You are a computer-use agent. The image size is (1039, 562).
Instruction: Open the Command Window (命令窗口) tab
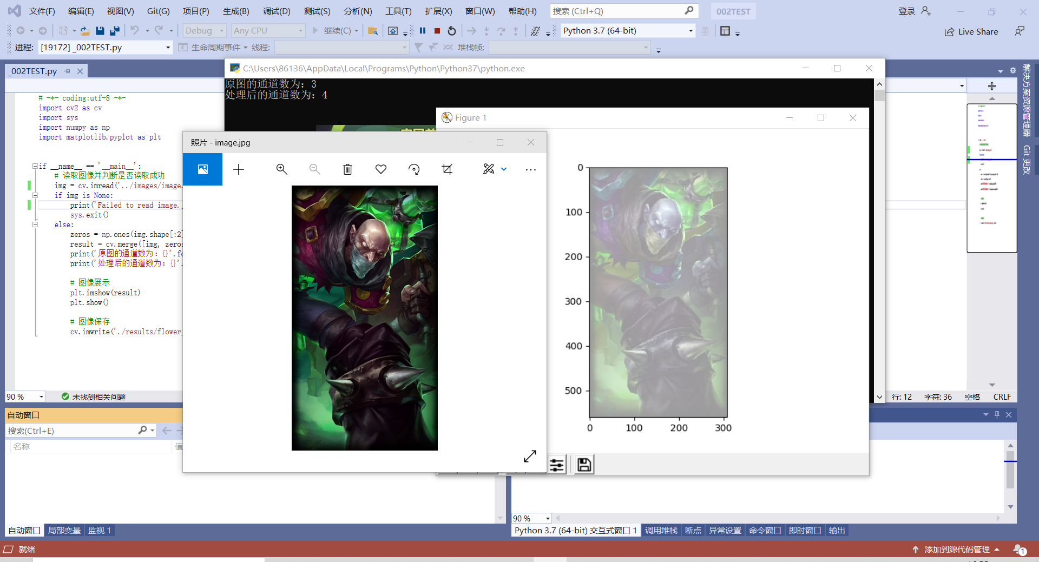(765, 531)
